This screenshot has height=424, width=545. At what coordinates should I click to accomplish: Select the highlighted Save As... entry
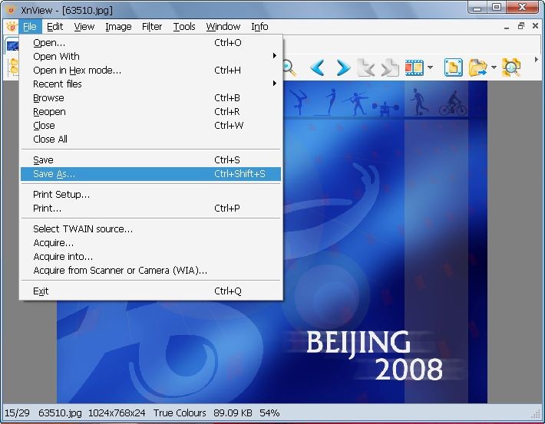tap(150, 173)
